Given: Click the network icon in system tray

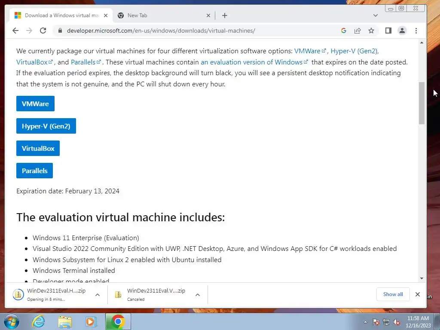Looking at the screenshot, I should click(x=386, y=322).
